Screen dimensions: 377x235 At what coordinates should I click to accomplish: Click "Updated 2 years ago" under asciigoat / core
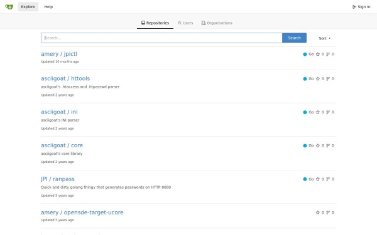tap(57, 162)
